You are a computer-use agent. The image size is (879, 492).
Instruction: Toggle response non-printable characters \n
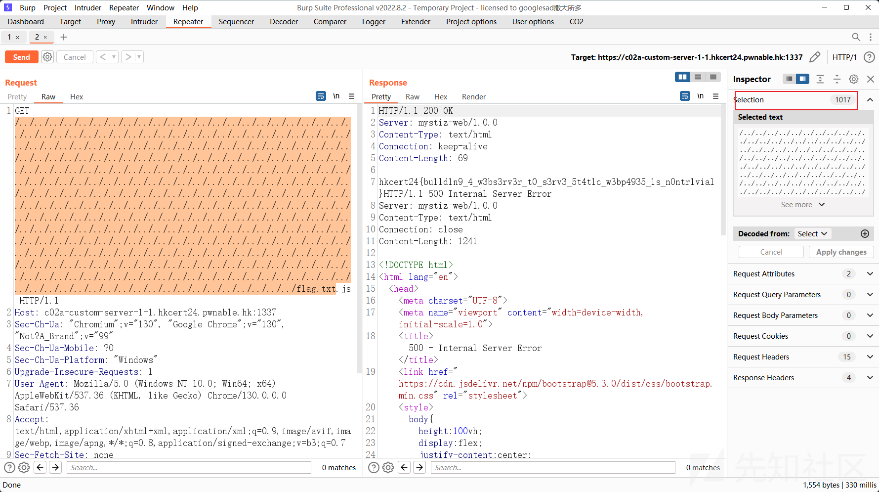[x=701, y=96]
